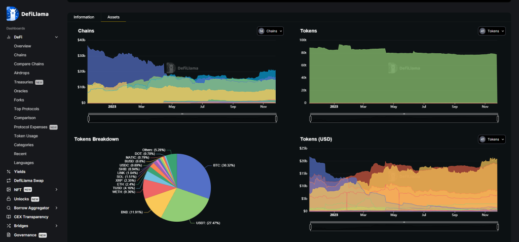Open DefiLlama Swap via its arrows icon

(9, 181)
